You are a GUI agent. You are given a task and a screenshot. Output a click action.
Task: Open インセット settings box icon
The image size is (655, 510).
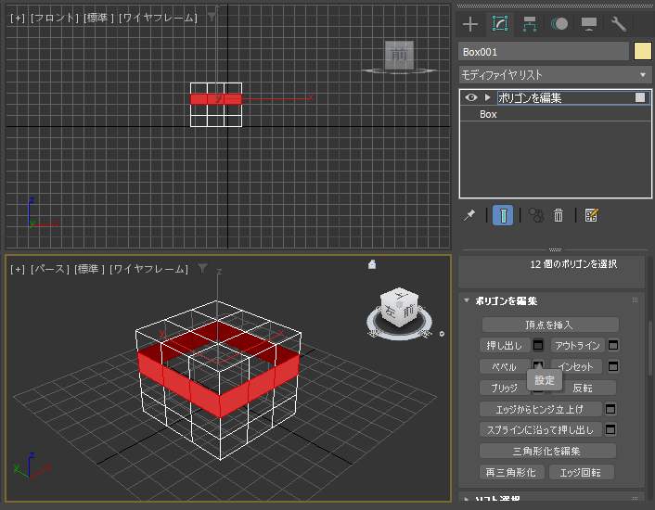pos(613,366)
